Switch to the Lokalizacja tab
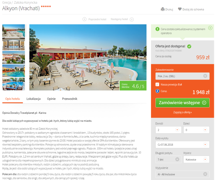This screenshot has width=215, height=180. [33, 99]
